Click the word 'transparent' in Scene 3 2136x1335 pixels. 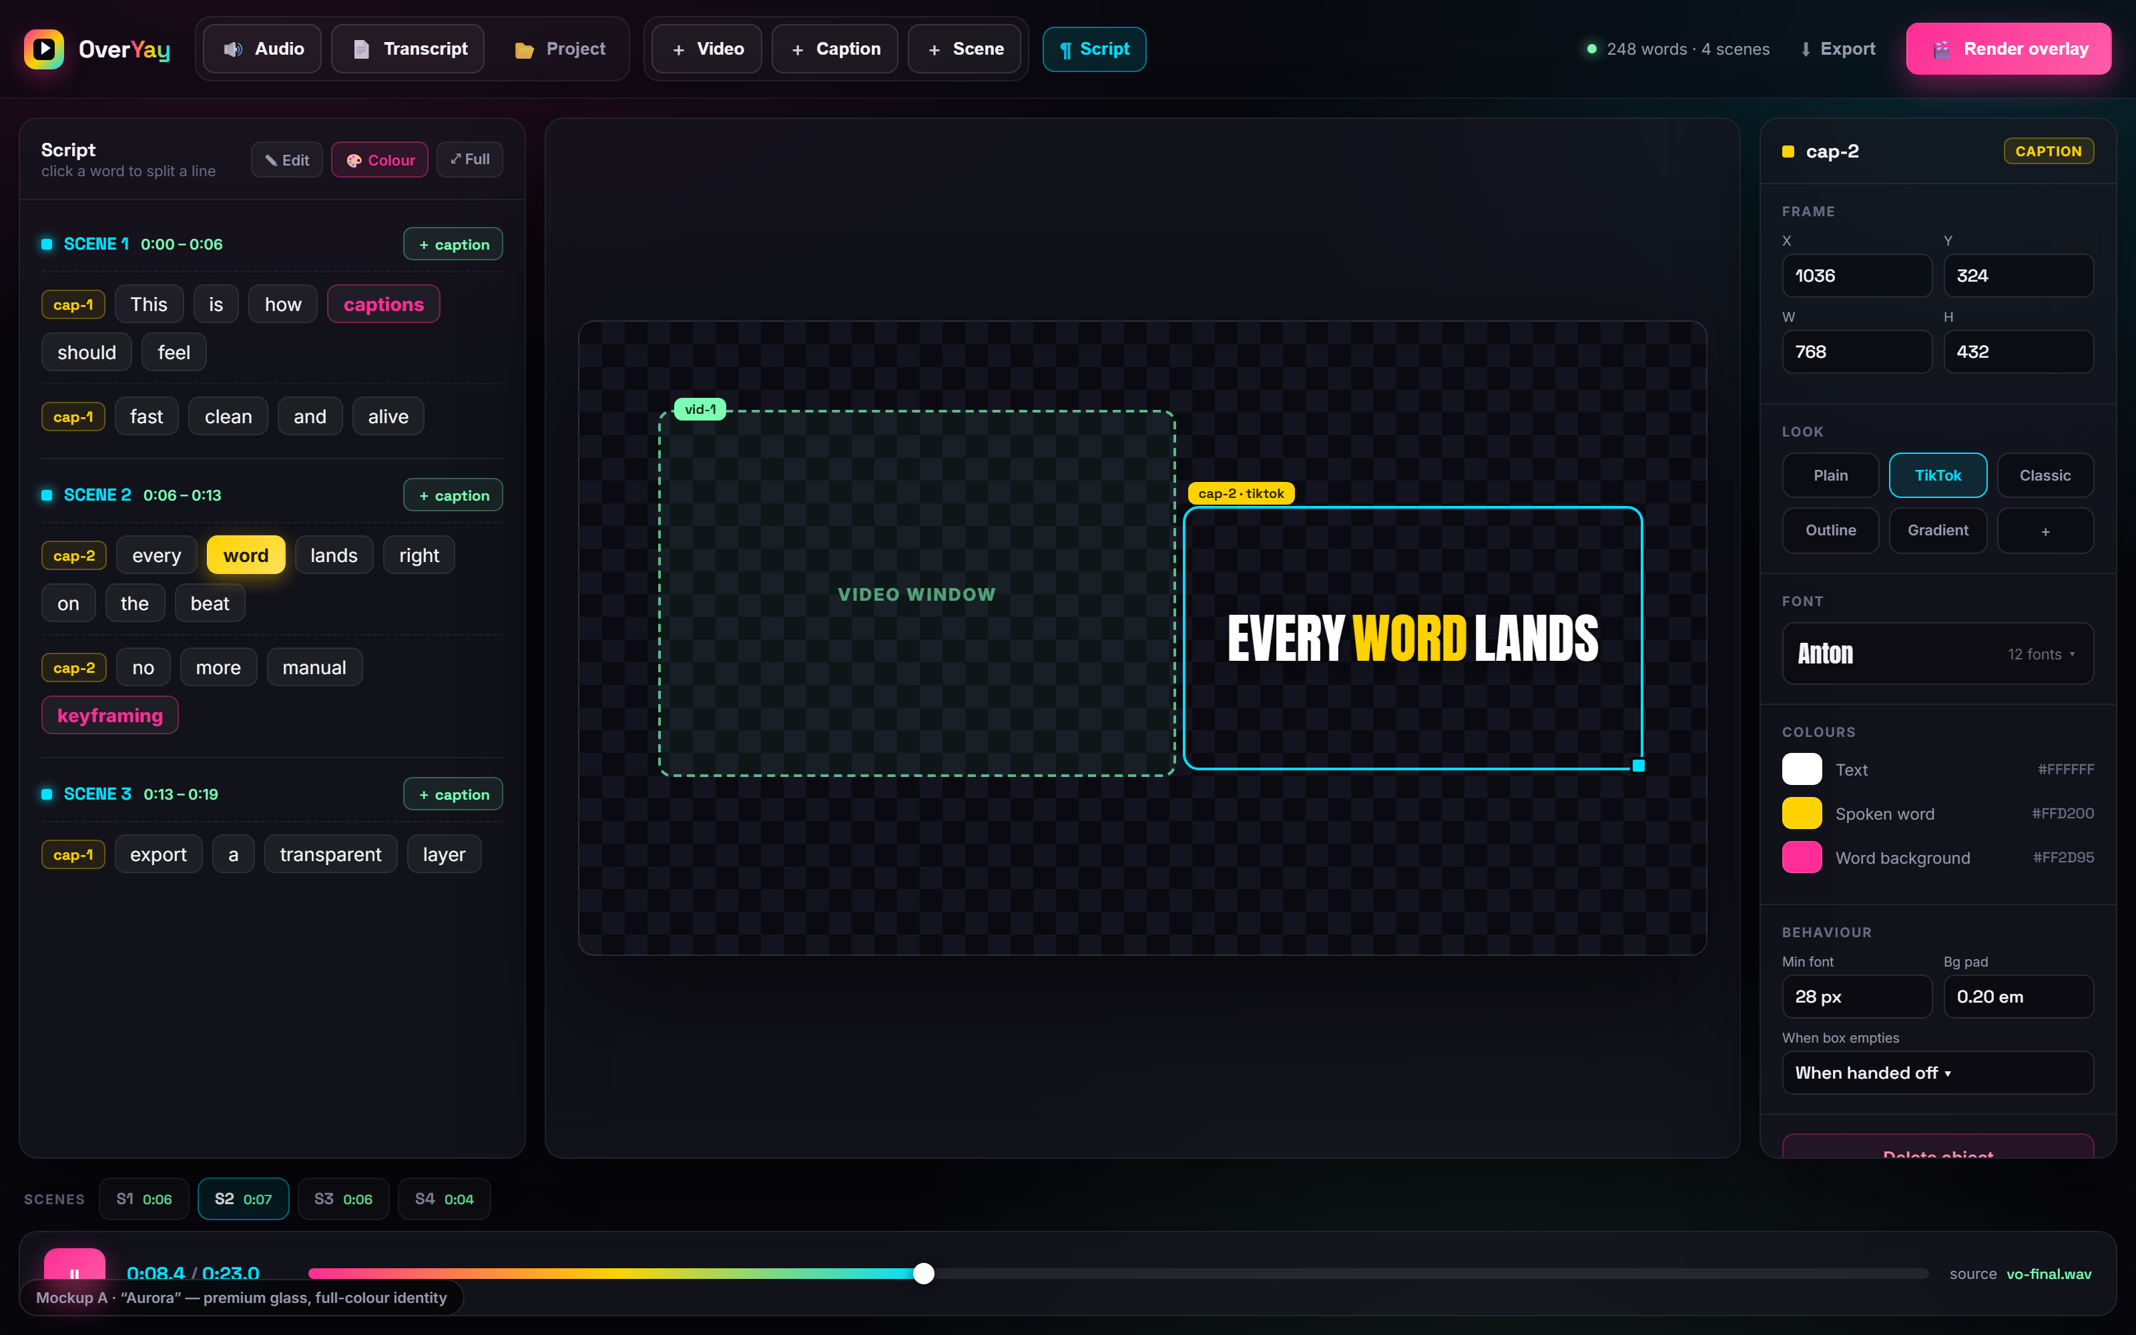pos(330,854)
